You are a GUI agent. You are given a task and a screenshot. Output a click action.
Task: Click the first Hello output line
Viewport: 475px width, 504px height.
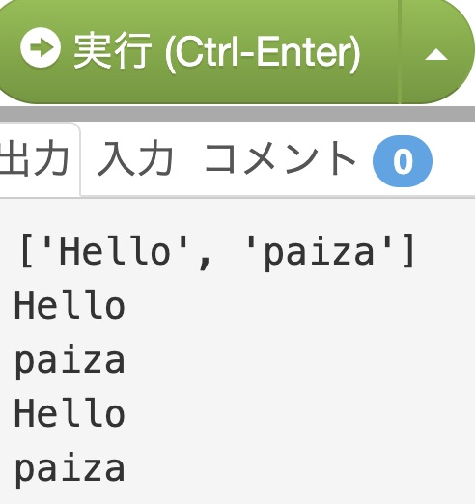(70, 304)
